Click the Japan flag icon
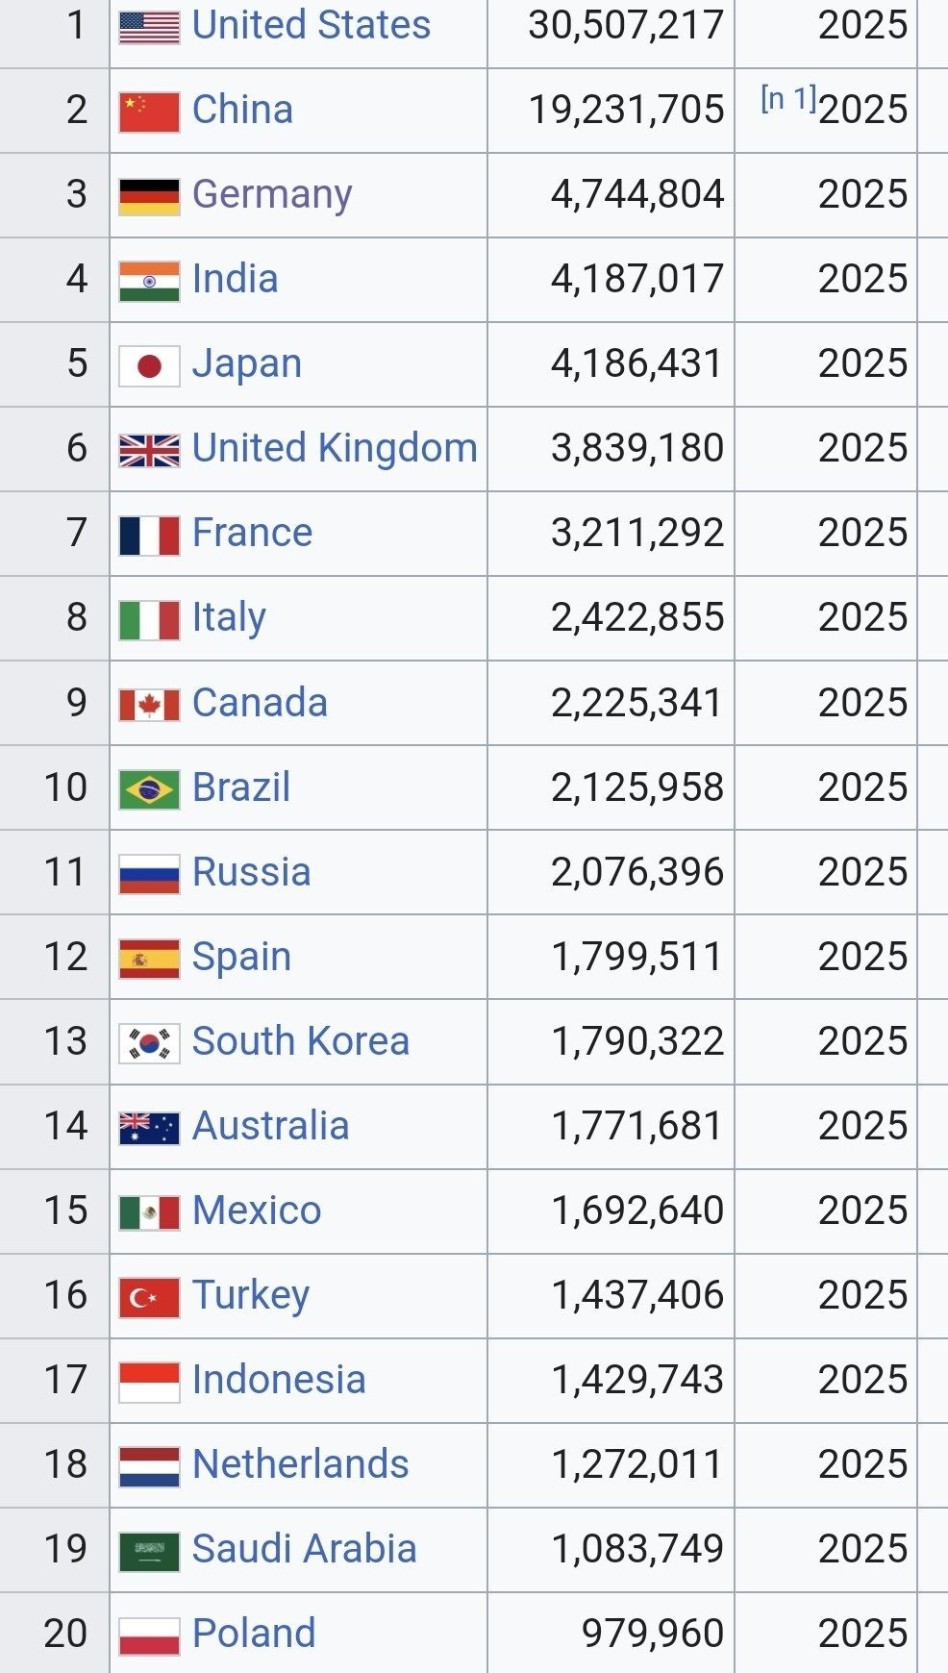948x1673 pixels. tap(149, 365)
